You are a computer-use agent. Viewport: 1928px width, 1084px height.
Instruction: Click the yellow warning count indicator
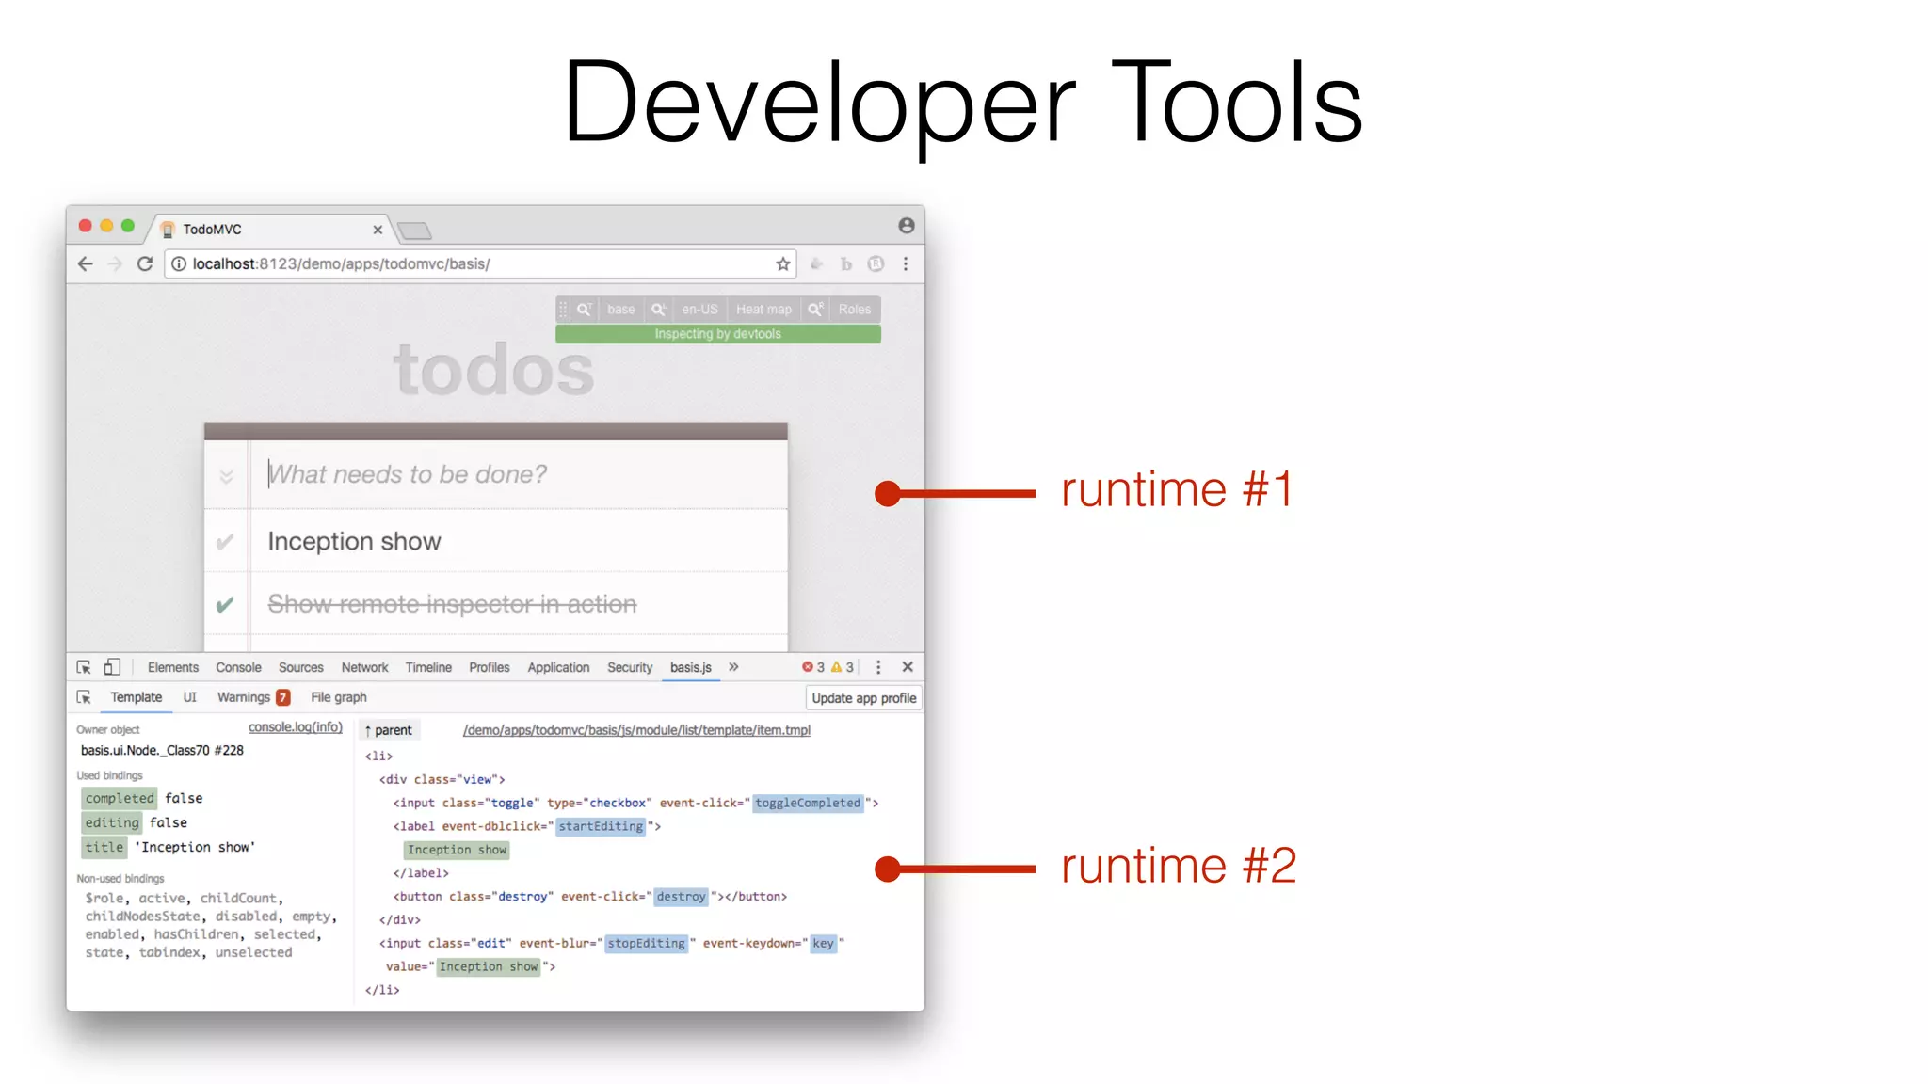tap(843, 667)
